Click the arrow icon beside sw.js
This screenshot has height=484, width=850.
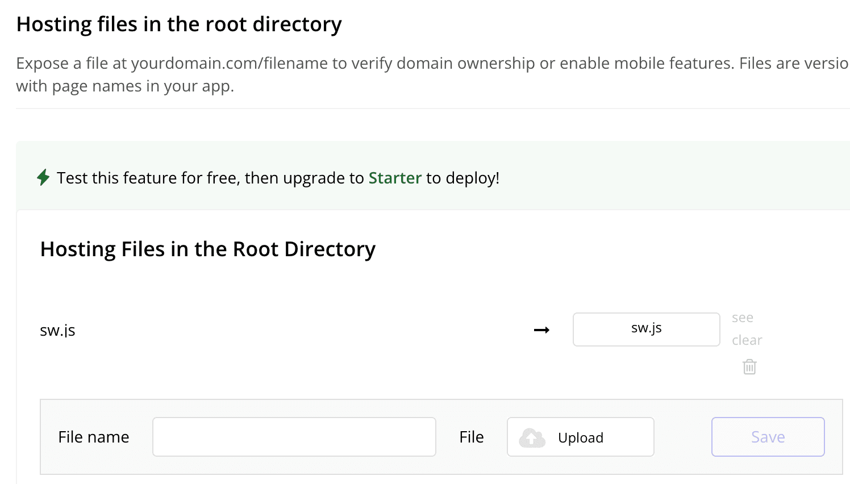click(541, 330)
